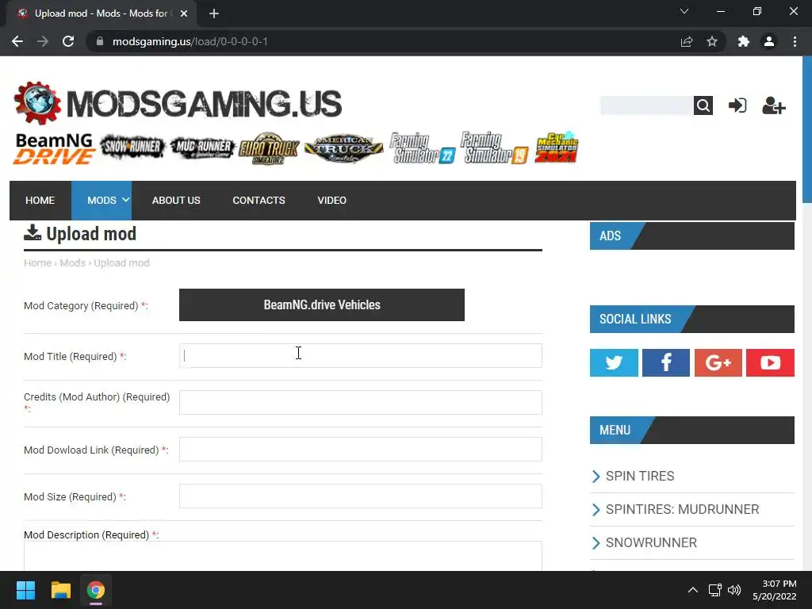
Task: Click the Mod Size input field
Action: [x=361, y=496]
